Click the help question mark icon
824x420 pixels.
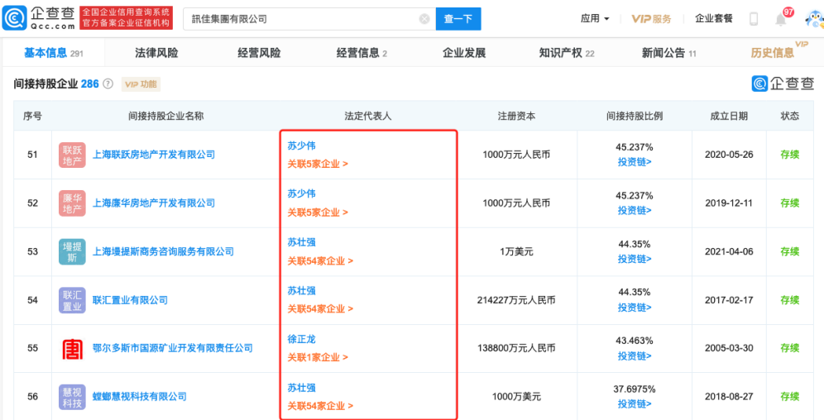(x=108, y=84)
